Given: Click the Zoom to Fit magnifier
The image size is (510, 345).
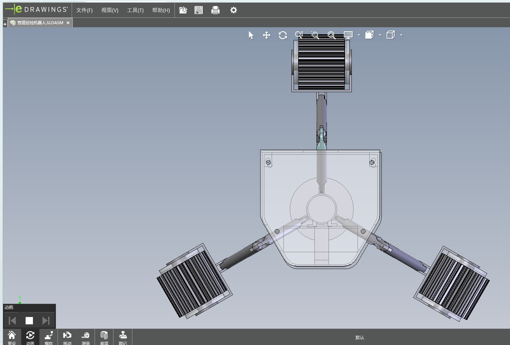Looking at the screenshot, I should click(x=332, y=35).
